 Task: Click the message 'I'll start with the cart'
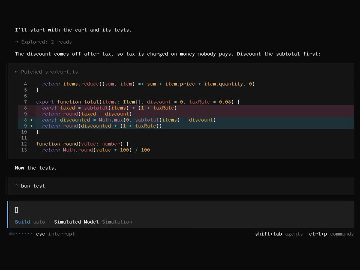click(x=73, y=30)
